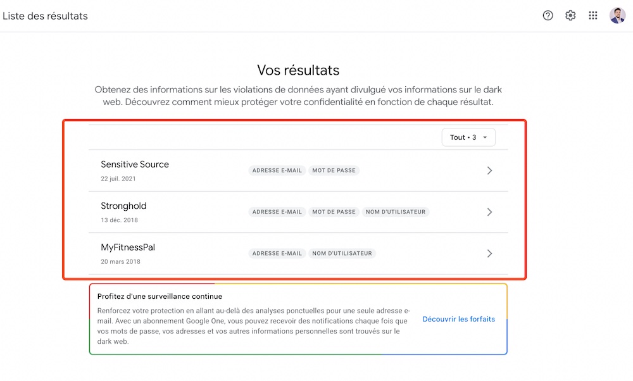Select MOT DE PASSE tag on Sensitive Source
This screenshot has width=633, height=381.
[x=334, y=170]
